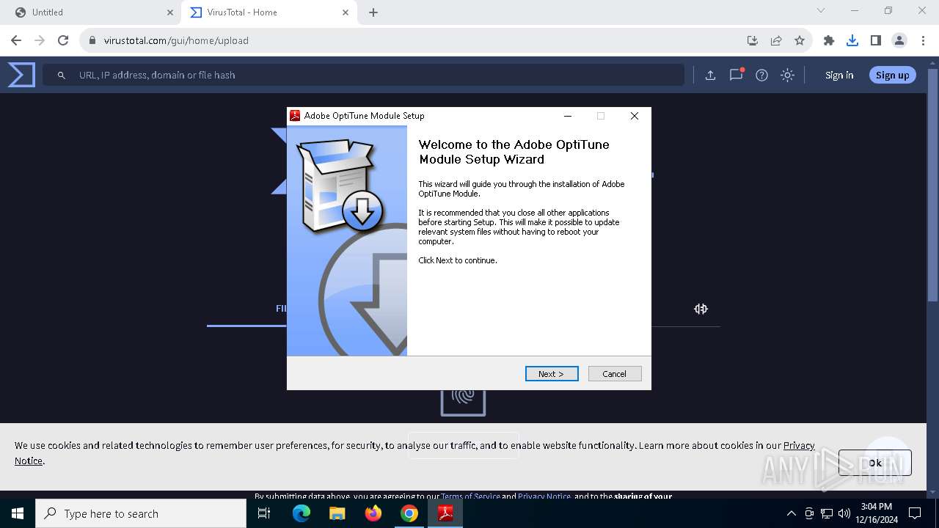Click the fingerprint file chooser icon
Screen dimensions: 939x528
pyautogui.click(x=463, y=399)
